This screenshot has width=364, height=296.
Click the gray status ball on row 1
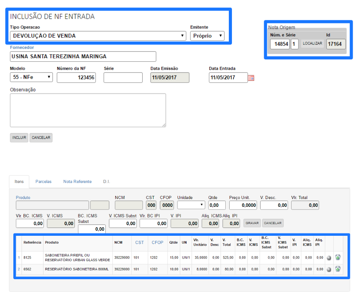point(329,258)
